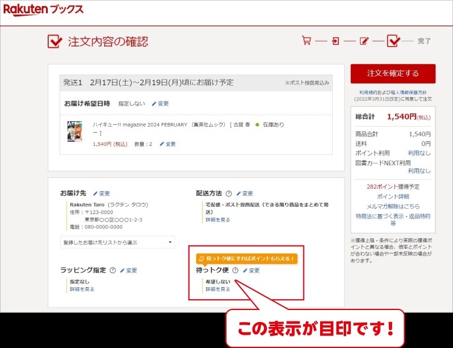453x348 pixels.
Task: Click help icon beside 配送方法
Action: (x=228, y=194)
